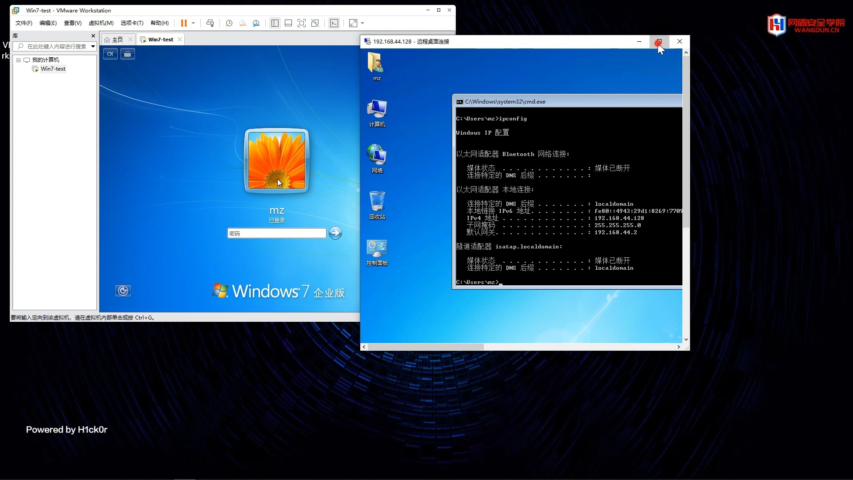
Task: Maximize the VMware Workstation window
Action: (438, 10)
